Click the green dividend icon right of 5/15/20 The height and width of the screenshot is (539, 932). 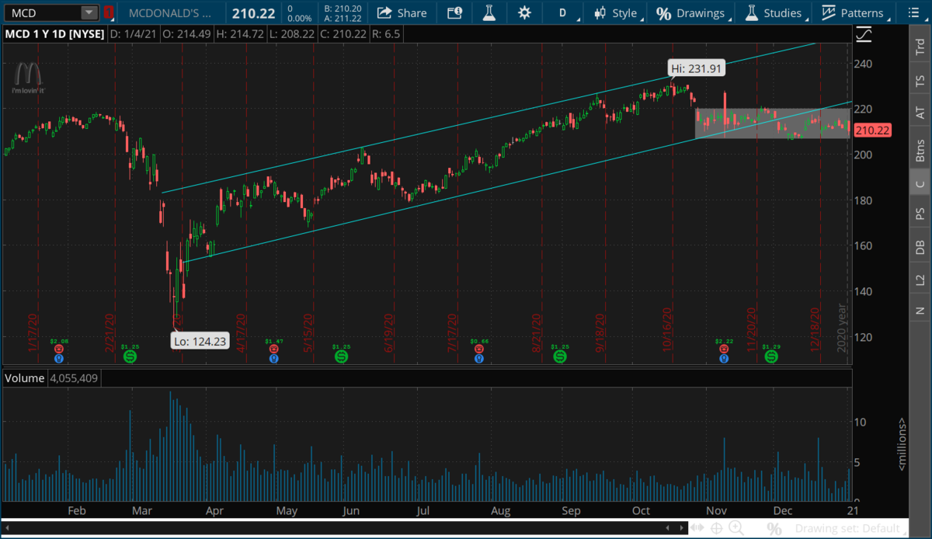pos(341,356)
